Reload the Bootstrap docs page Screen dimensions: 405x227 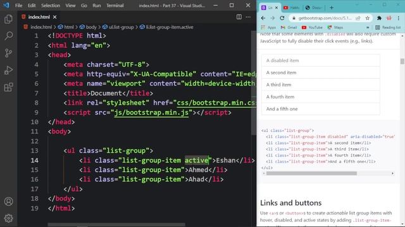pos(282,18)
